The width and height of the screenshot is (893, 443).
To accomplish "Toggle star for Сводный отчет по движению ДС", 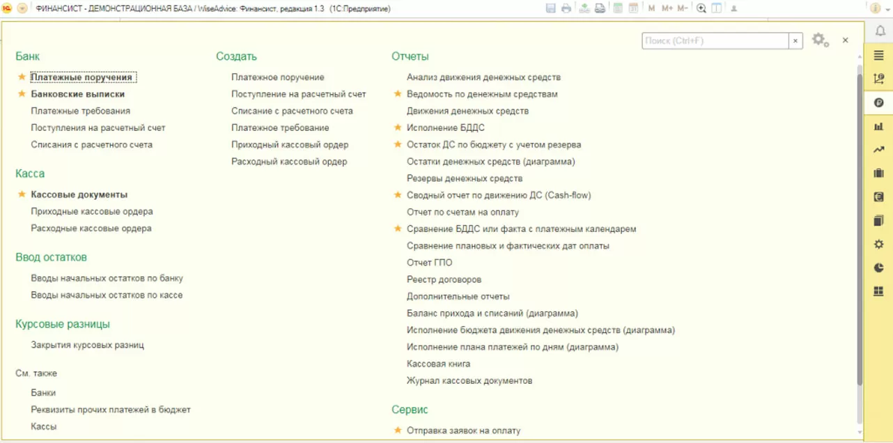I will tap(398, 195).
